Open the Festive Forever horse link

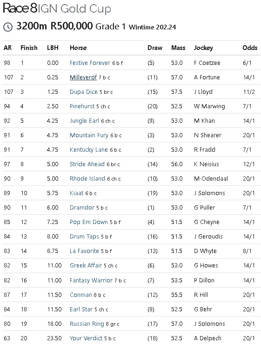click(90, 63)
